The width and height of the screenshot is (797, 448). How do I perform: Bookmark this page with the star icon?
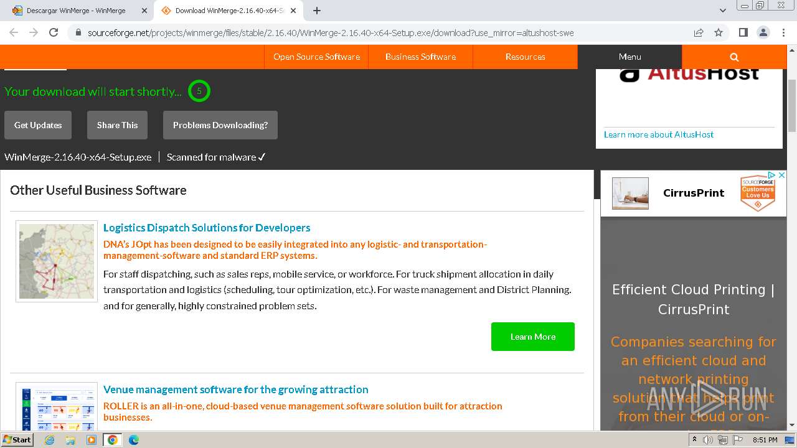coord(719,32)
